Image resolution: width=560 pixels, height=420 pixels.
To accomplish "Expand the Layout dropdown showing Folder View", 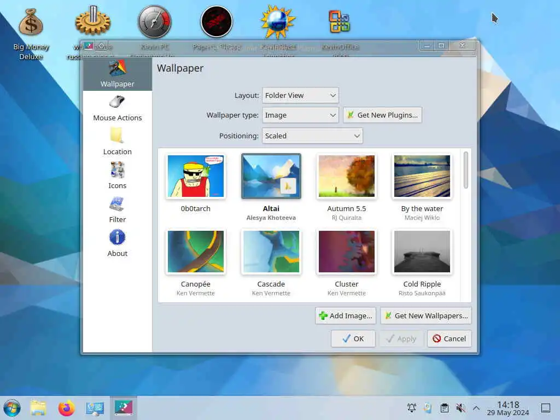I will pyautogui.click(x=300, y=95).
